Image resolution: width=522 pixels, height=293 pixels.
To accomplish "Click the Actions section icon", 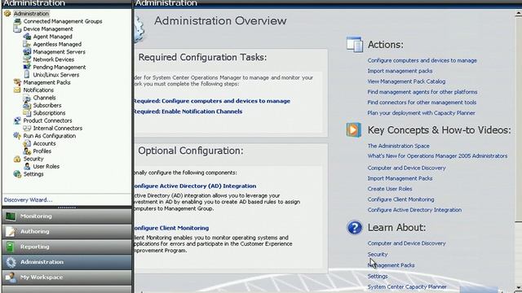I will (355, 45).
